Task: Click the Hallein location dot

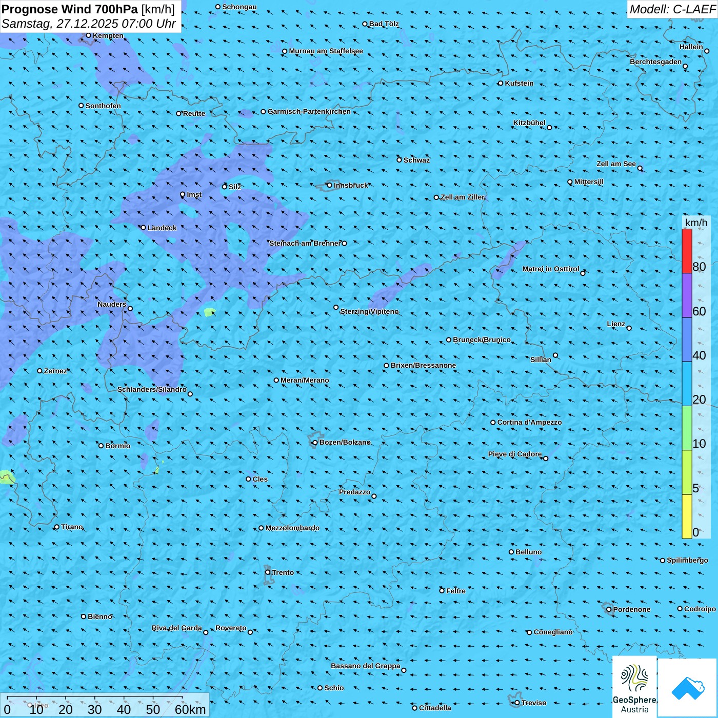Action: click(707, 51)
